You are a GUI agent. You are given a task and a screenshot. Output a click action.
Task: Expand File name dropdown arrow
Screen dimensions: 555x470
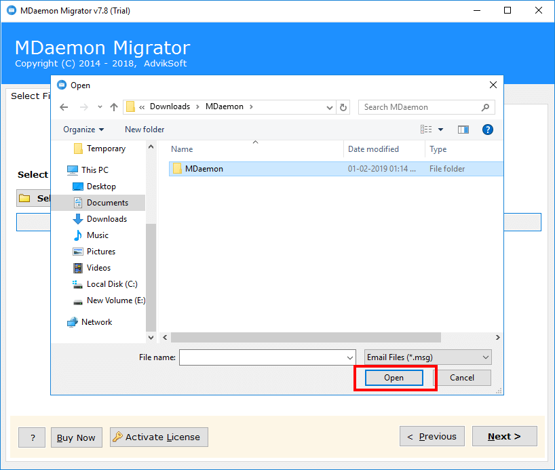tap(349, 358)
